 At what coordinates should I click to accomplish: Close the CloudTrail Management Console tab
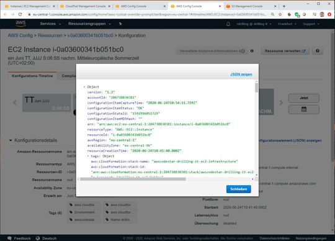point(109,6)
